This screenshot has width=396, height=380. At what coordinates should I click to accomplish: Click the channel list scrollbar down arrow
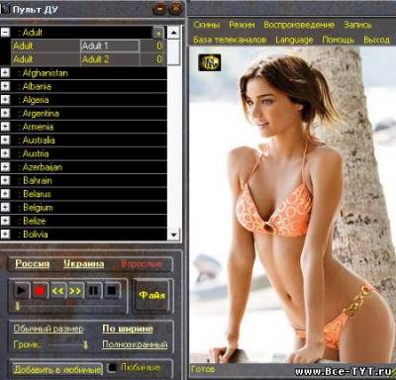(173, 235)
